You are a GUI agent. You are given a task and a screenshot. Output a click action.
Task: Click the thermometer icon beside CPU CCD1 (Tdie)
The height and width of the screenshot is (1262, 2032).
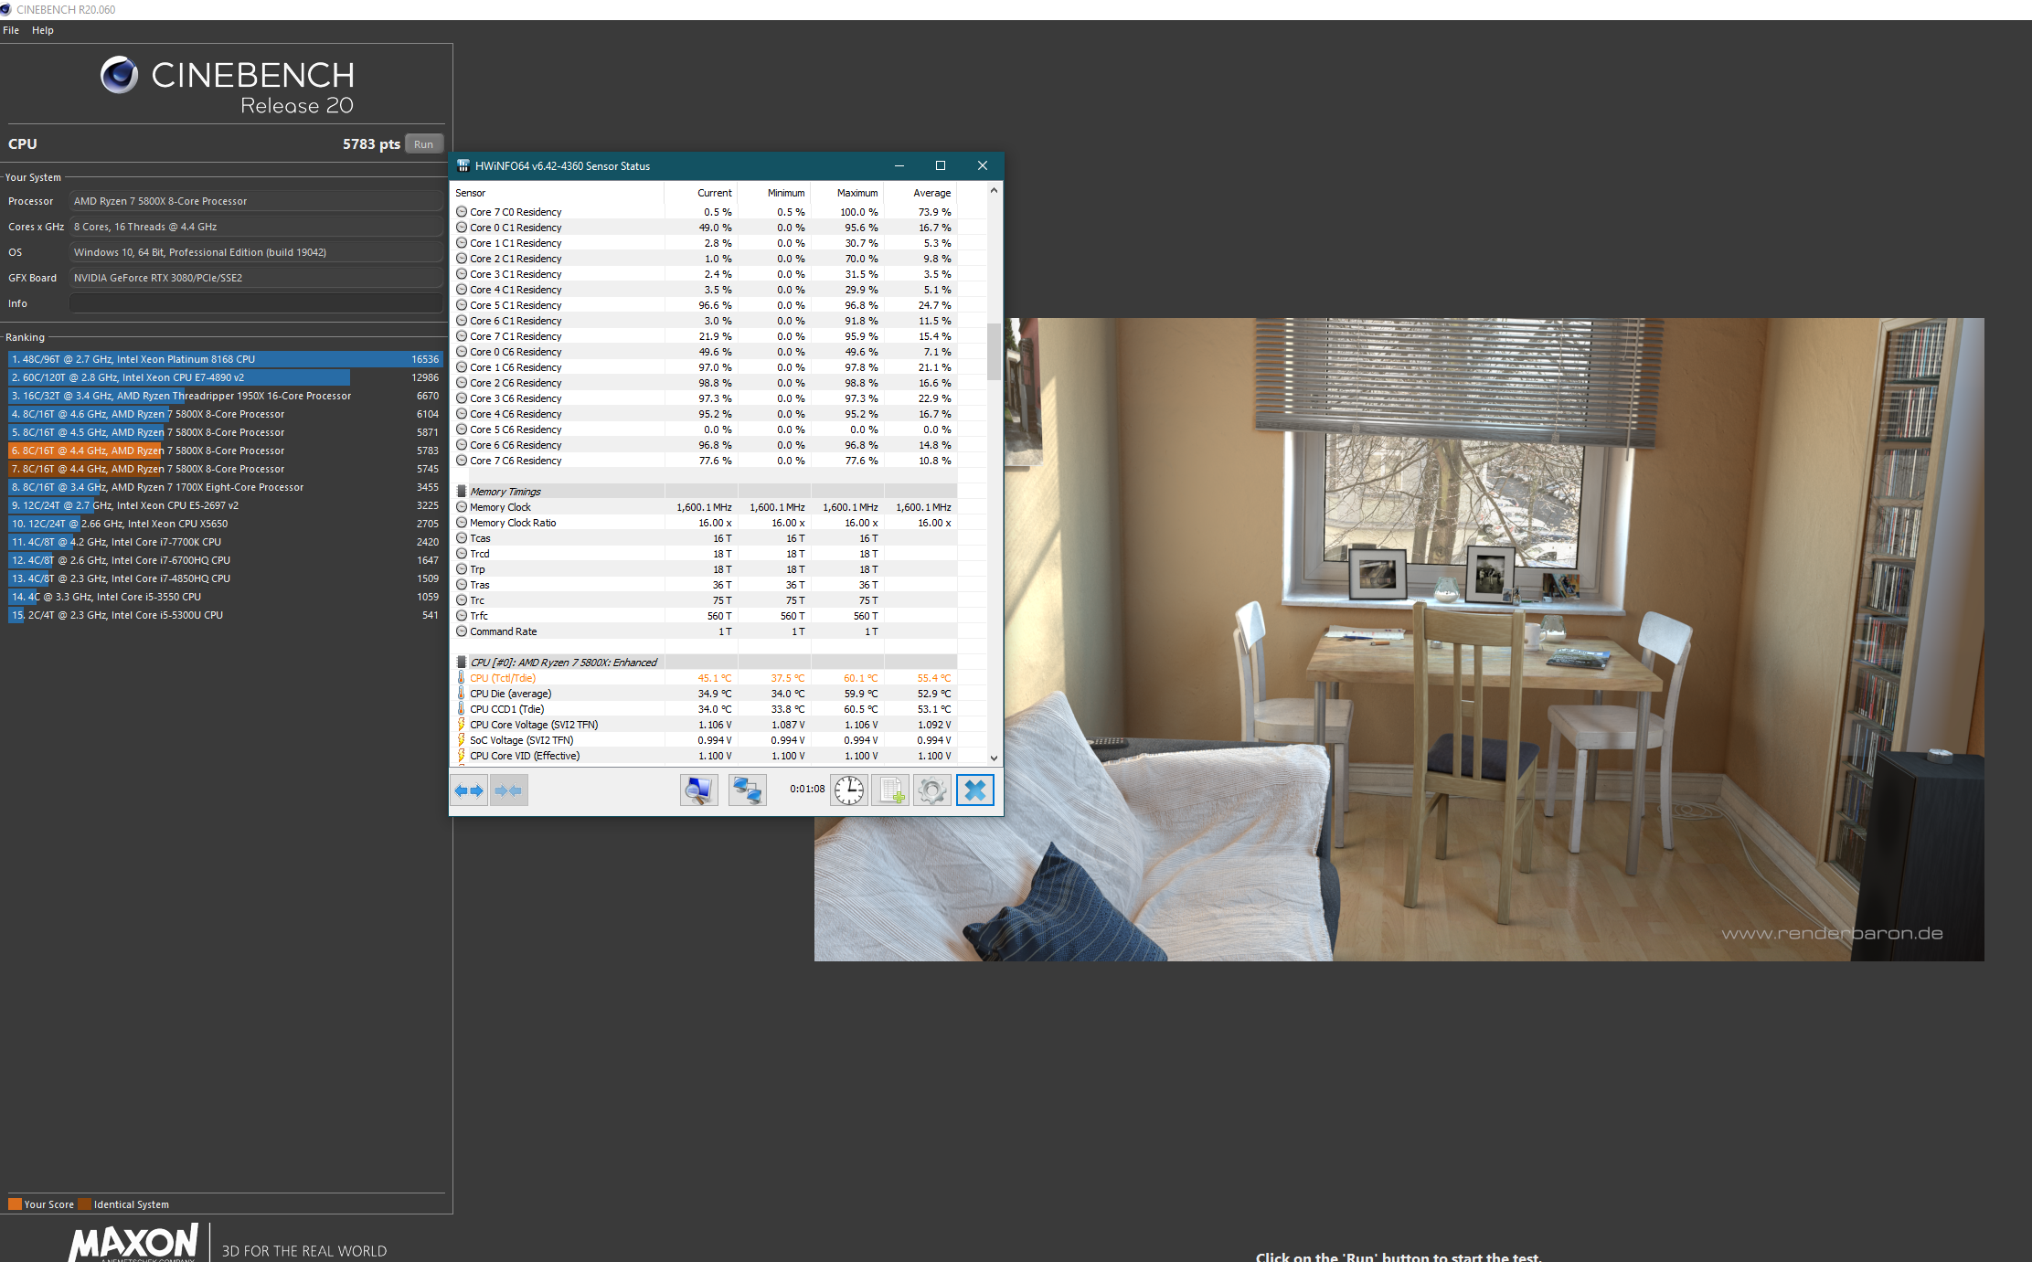(462, 709)
